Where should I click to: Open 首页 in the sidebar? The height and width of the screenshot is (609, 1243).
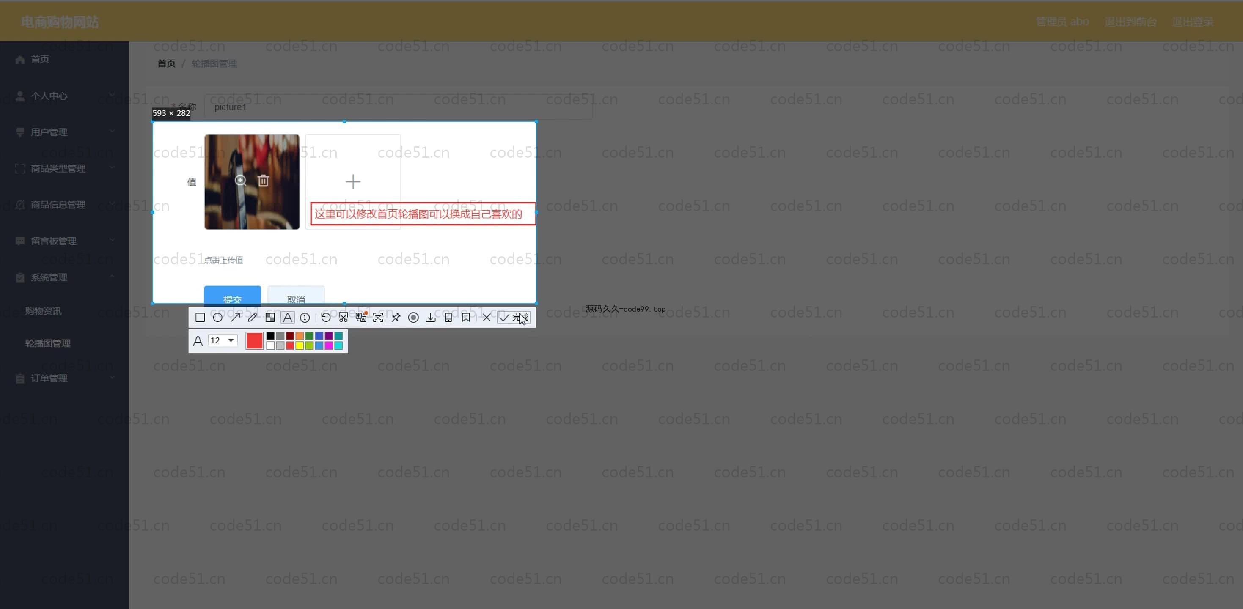[x=64, y=59]
